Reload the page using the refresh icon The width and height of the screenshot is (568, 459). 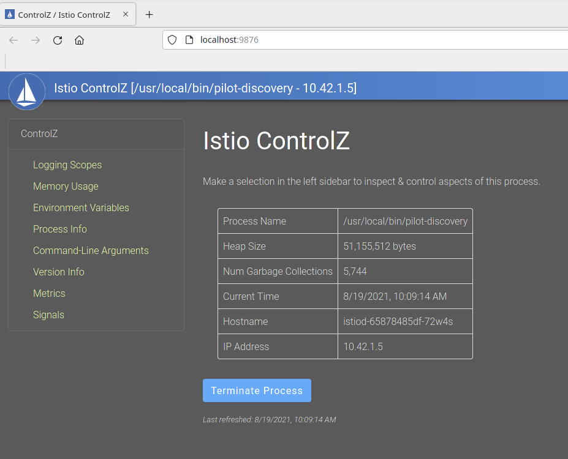(x=58, y=40)
